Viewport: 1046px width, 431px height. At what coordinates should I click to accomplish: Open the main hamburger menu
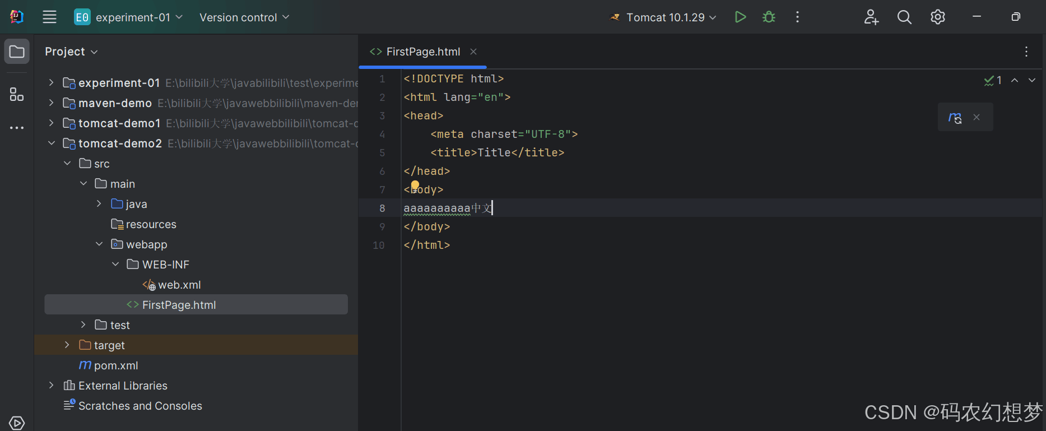pyautogui.click(x=49, y=17)
